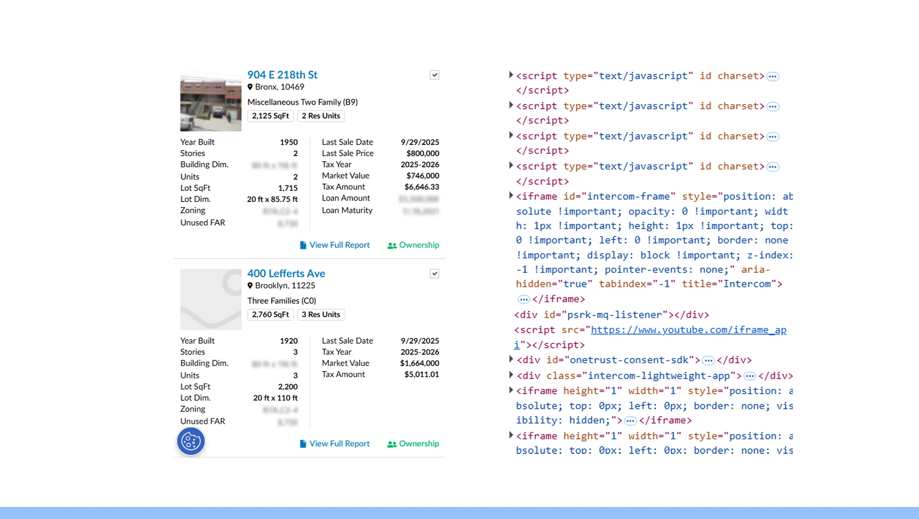Click the people icon next to the 904 E 218th St Ownership link
Viewport: 919px width, 519px height.
(x=391, y=246)
